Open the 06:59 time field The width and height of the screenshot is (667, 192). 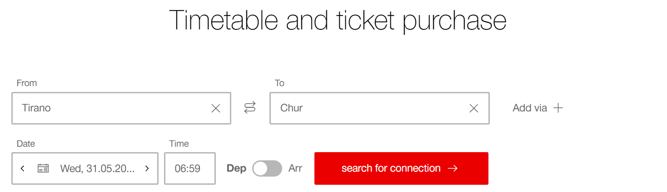(190, 168)
